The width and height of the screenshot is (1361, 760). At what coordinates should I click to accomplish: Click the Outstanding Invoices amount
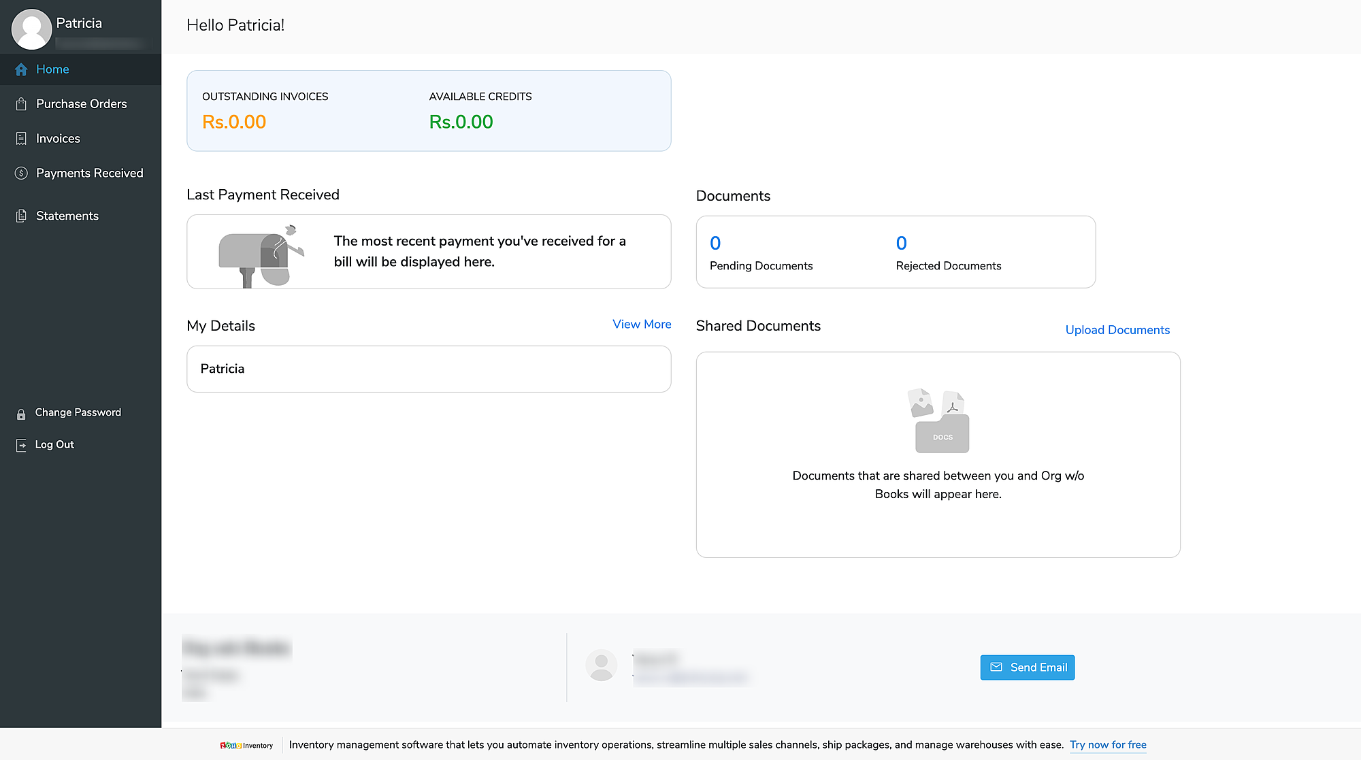[x=234, y=122]
